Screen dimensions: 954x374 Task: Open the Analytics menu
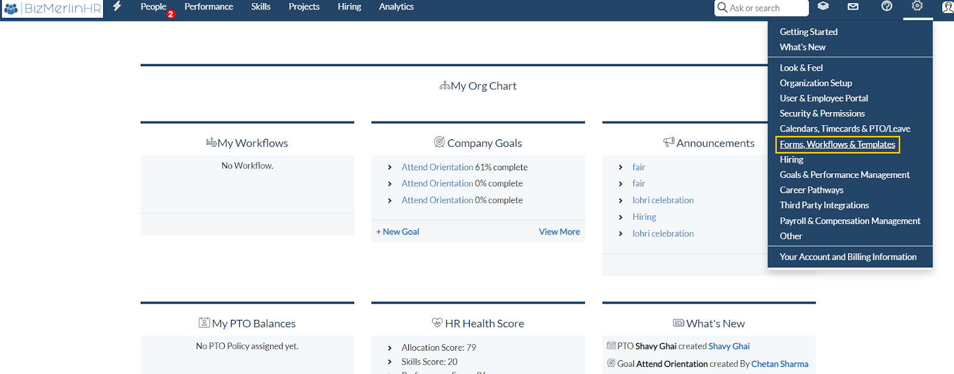pyautogui.click(x=397, y=7)
